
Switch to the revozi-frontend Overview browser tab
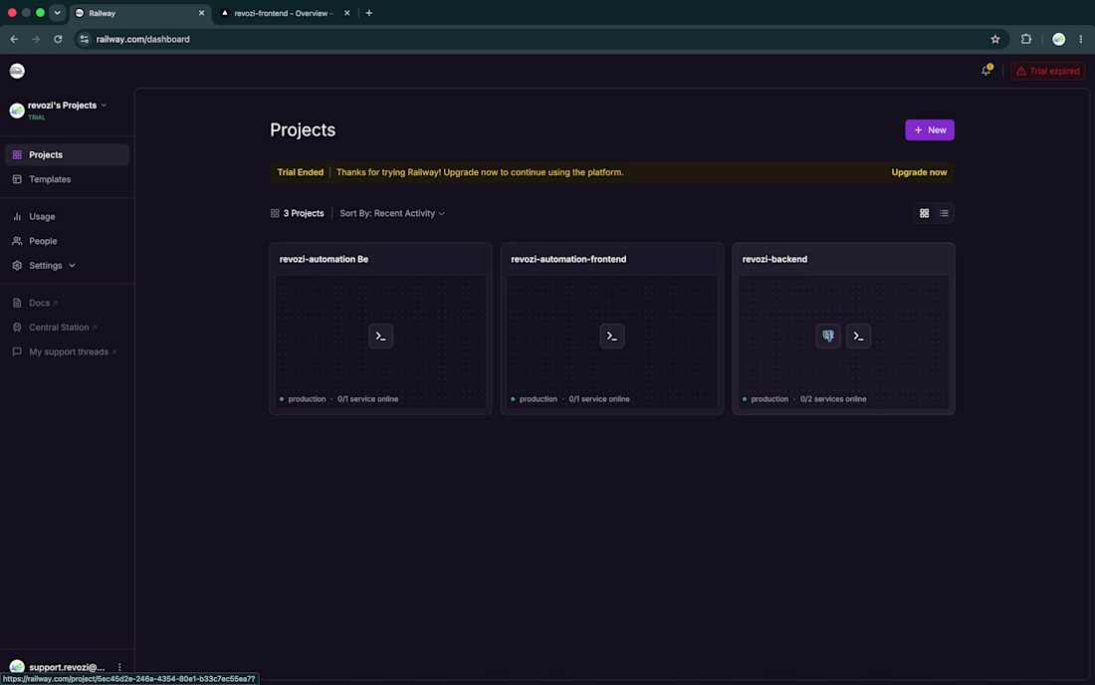coord(285,13)
